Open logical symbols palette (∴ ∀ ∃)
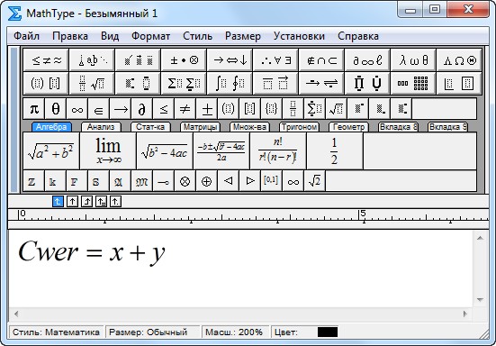Screen dimensions: 496x346 [x=275, y=59]
